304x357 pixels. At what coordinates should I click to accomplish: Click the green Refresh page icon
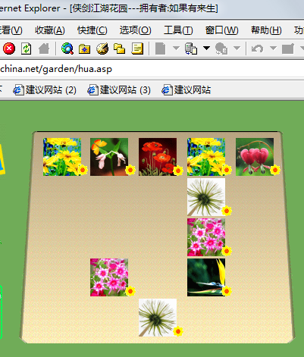point(27,49)
